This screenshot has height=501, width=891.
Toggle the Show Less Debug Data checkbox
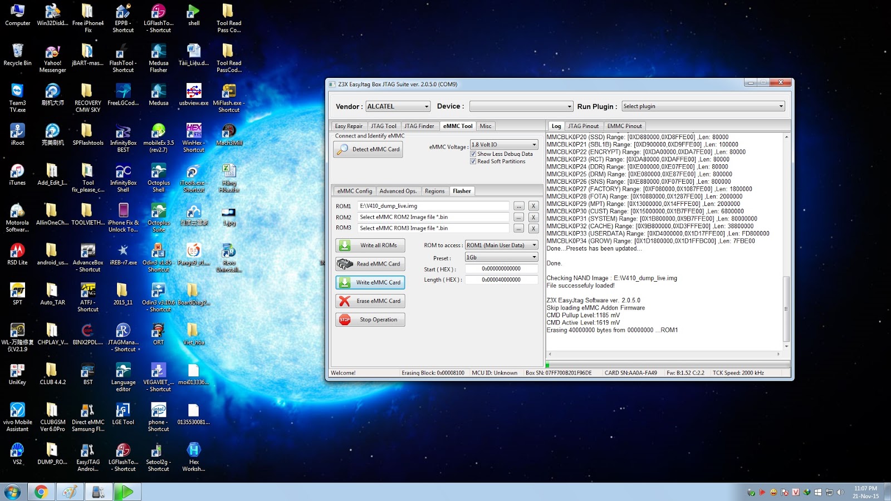473,154
